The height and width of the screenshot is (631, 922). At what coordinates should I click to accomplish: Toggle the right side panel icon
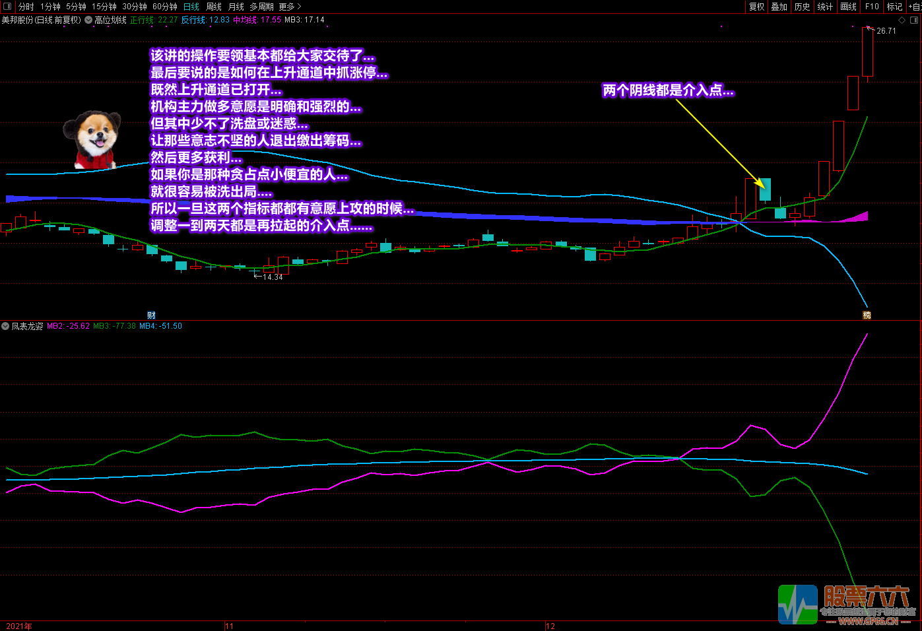pyautogui.click(x=914, y=20)
